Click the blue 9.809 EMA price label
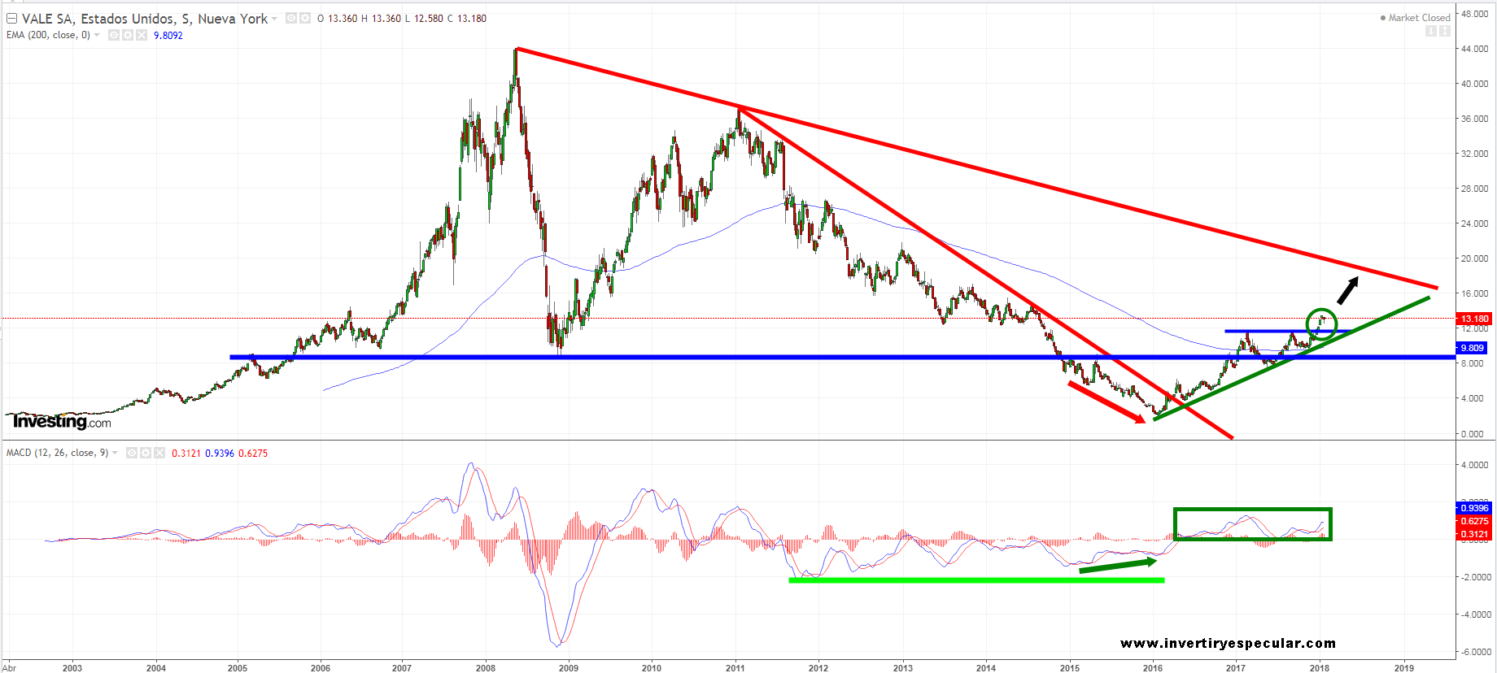The image size is (1497, 673). (x=1472, y=348)
